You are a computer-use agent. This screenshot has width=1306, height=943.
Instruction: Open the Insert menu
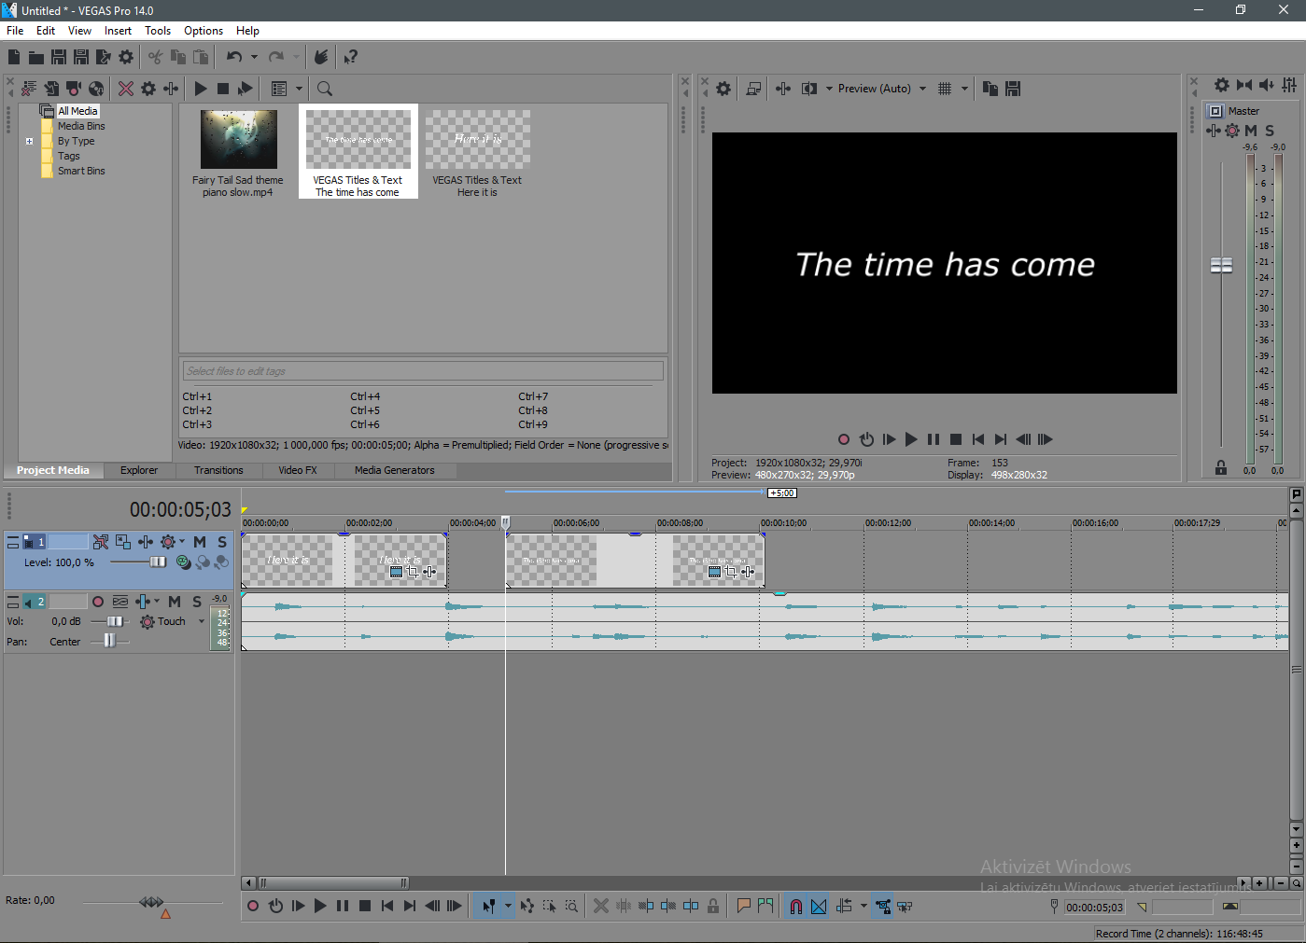point(118,31)
